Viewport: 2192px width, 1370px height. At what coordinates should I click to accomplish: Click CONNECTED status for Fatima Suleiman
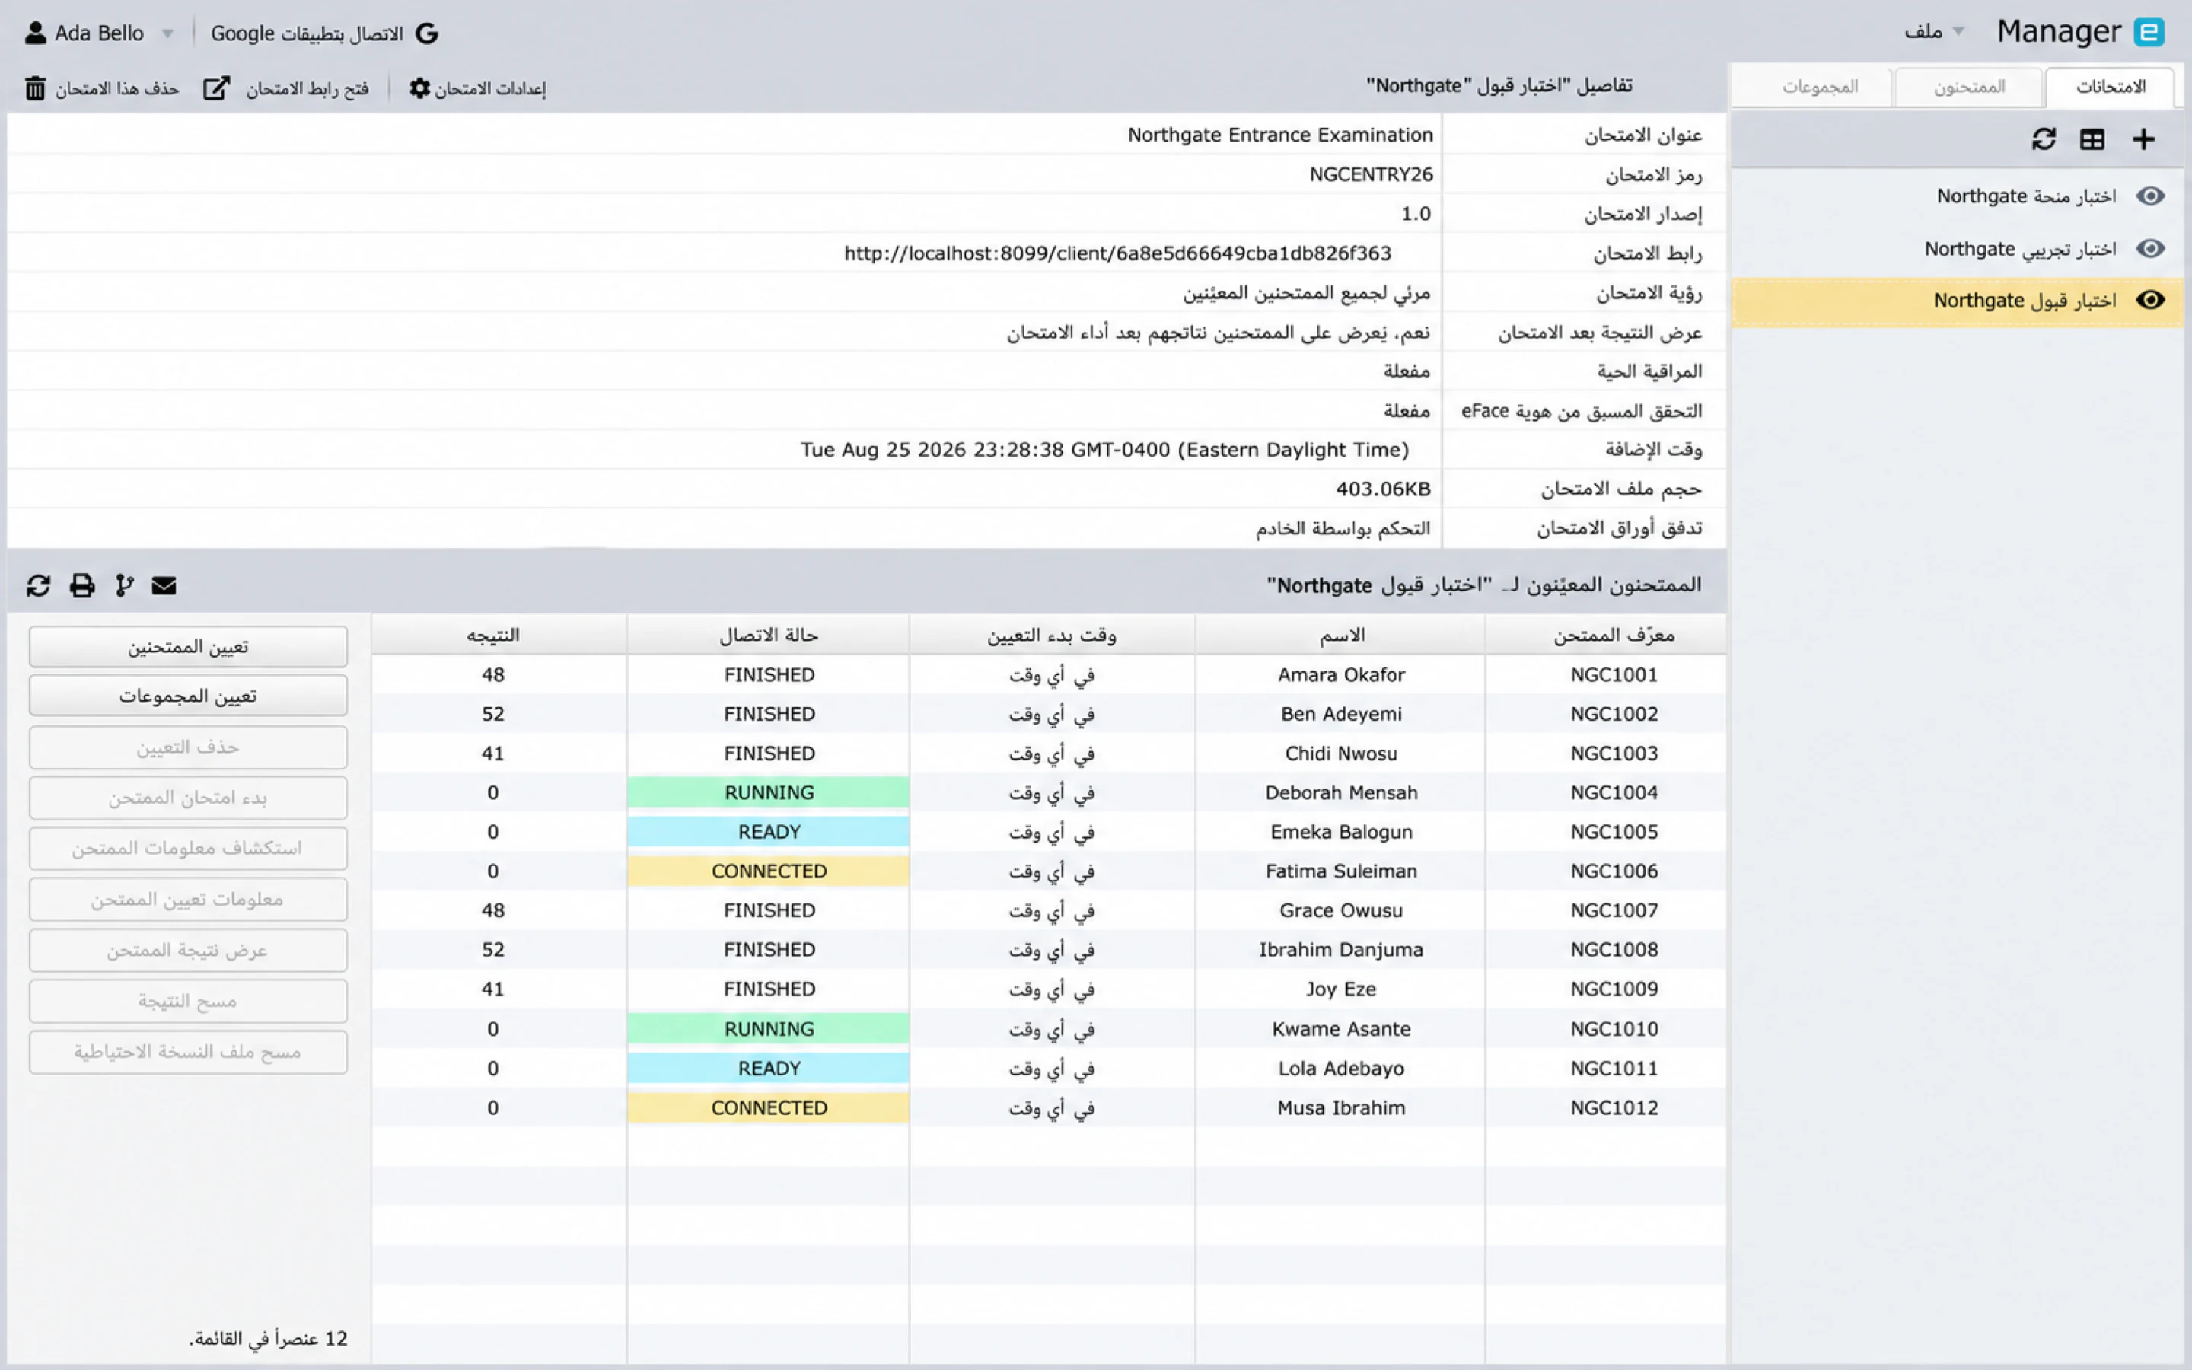(x=768, y=871)
